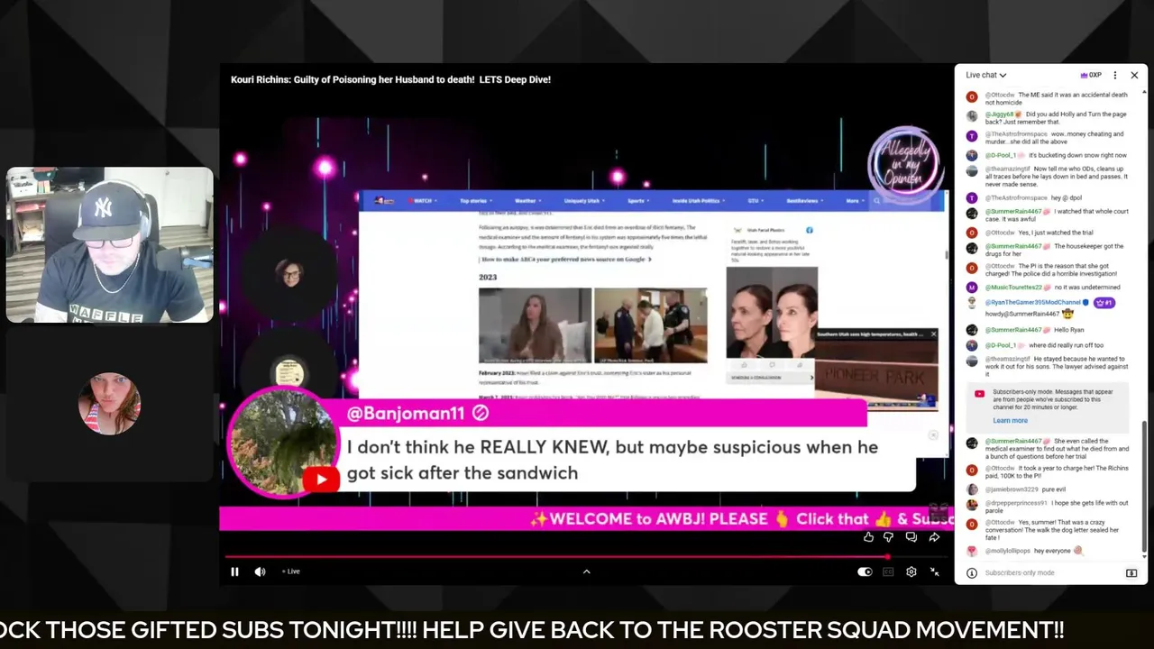
Task: Click Learn more in subscribers-only notice
Action: (1010, 421)
